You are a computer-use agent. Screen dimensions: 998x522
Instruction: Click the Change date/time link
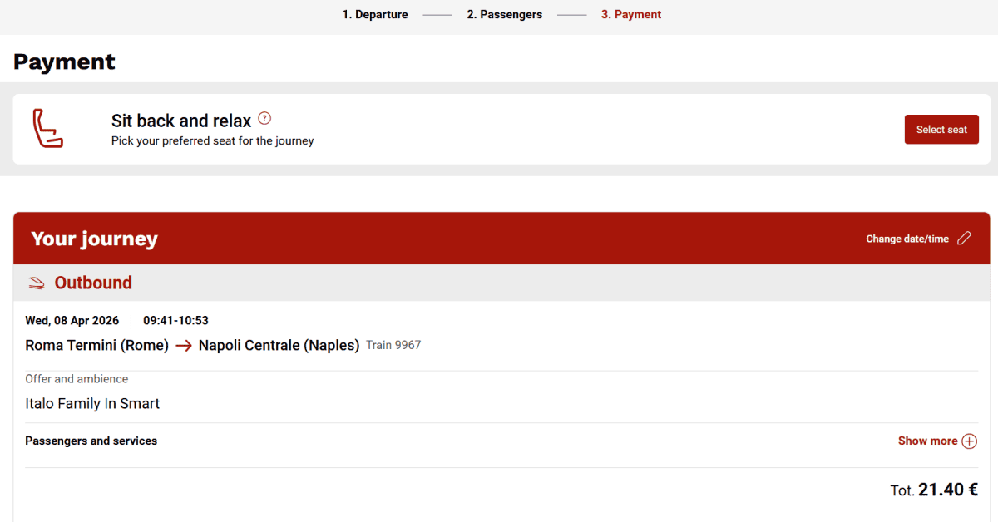907,239
